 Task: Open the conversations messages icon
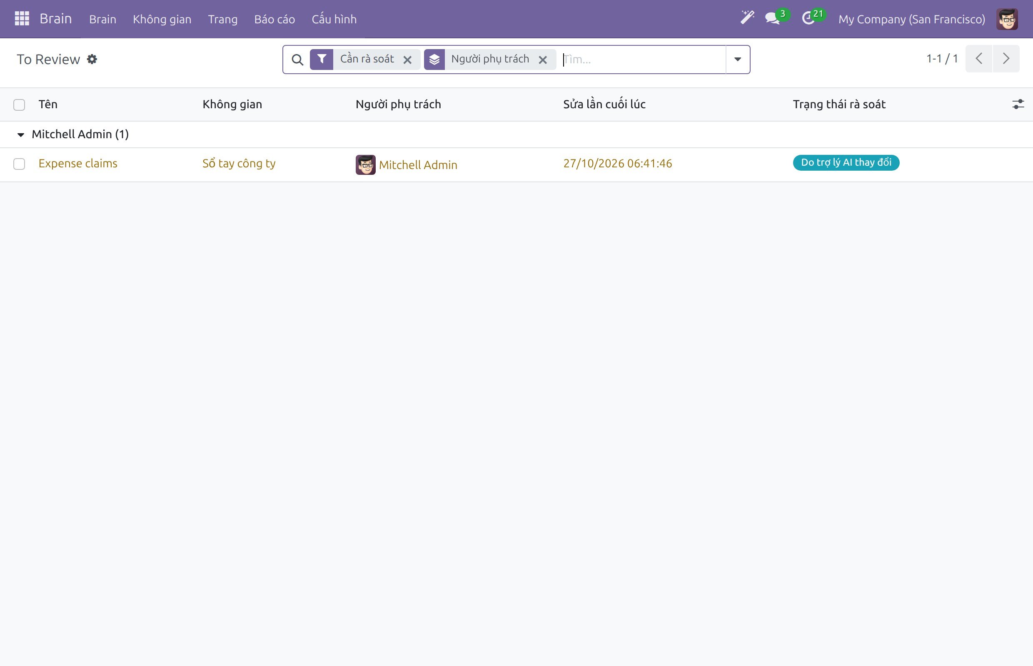pos(773,19)
